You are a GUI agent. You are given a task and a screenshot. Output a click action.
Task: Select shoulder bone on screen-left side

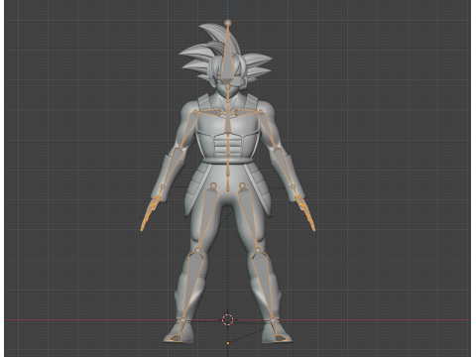(x=211, y=113)
